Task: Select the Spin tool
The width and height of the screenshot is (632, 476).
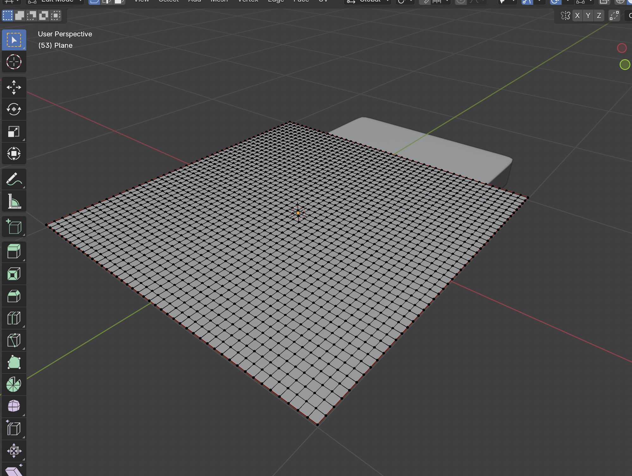Action: tap(14, 385)
